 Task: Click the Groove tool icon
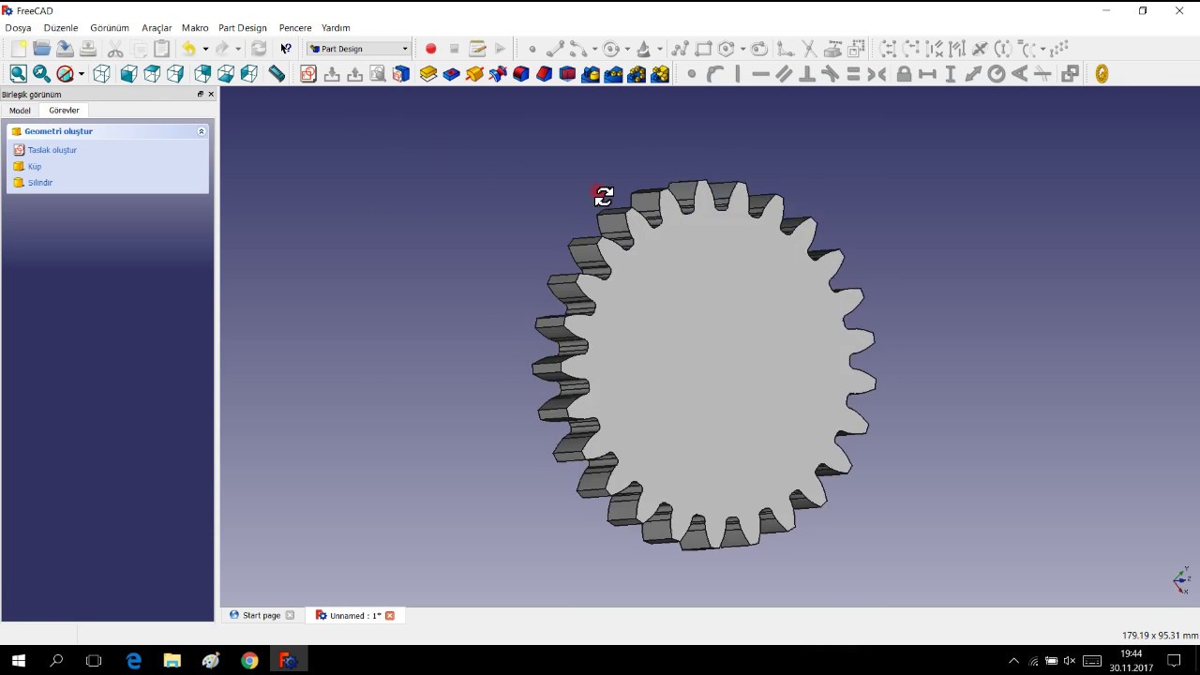point(498,74)
